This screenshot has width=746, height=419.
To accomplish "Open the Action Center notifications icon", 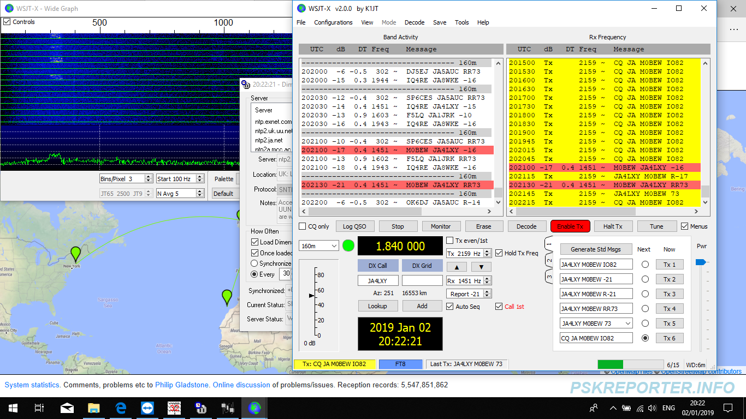I will pyautogui.click(x=728, y=408).
